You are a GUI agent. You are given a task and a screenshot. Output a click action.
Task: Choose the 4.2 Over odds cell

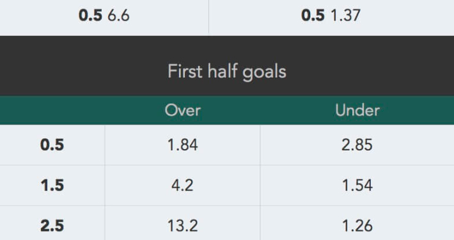(182, 186)
